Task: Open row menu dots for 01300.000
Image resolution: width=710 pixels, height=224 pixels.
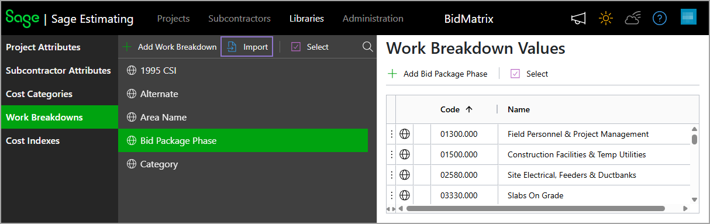Action: coord(391,134)
